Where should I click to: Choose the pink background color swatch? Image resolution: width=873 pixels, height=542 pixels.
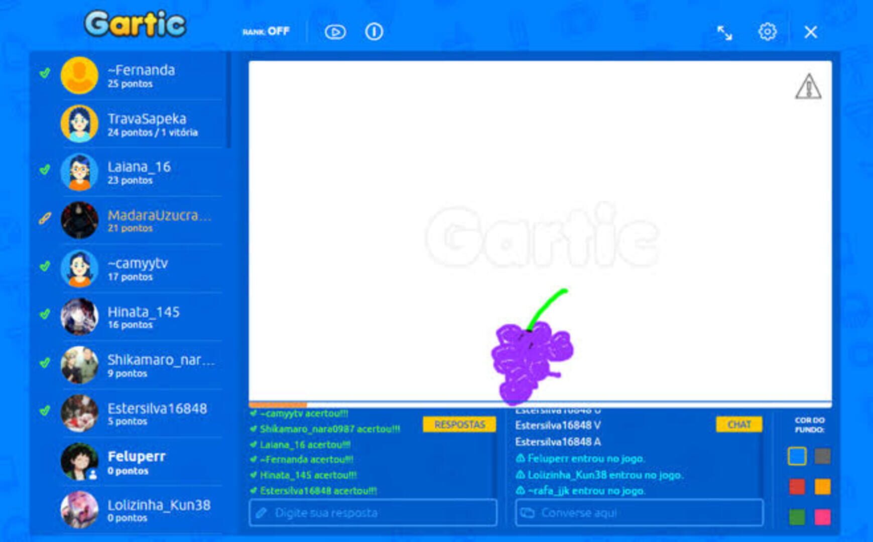[x=822, y=516]
